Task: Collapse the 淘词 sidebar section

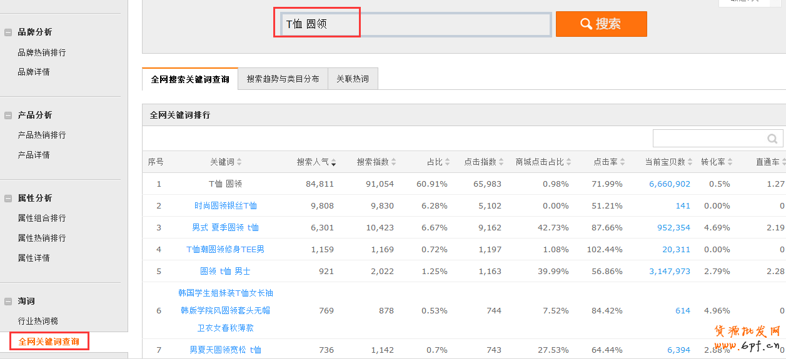Action: [8, 302]
